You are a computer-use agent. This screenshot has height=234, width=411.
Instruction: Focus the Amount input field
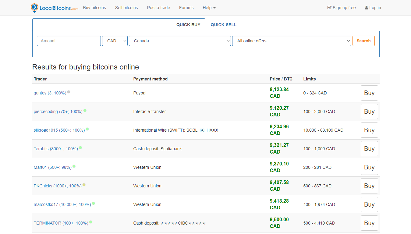point(69,41)
